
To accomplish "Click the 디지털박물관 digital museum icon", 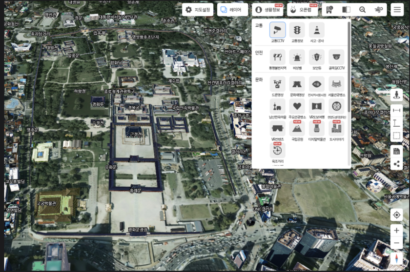I will [x=317, y=129].
